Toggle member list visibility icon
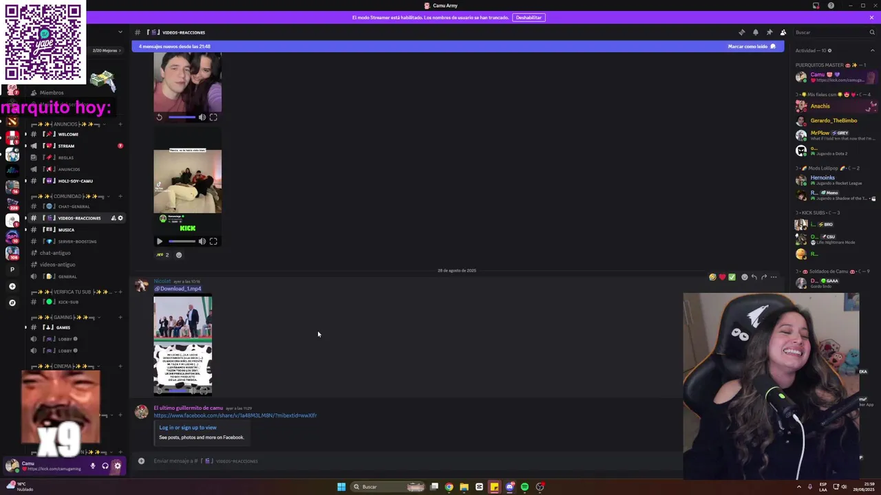 783,32
